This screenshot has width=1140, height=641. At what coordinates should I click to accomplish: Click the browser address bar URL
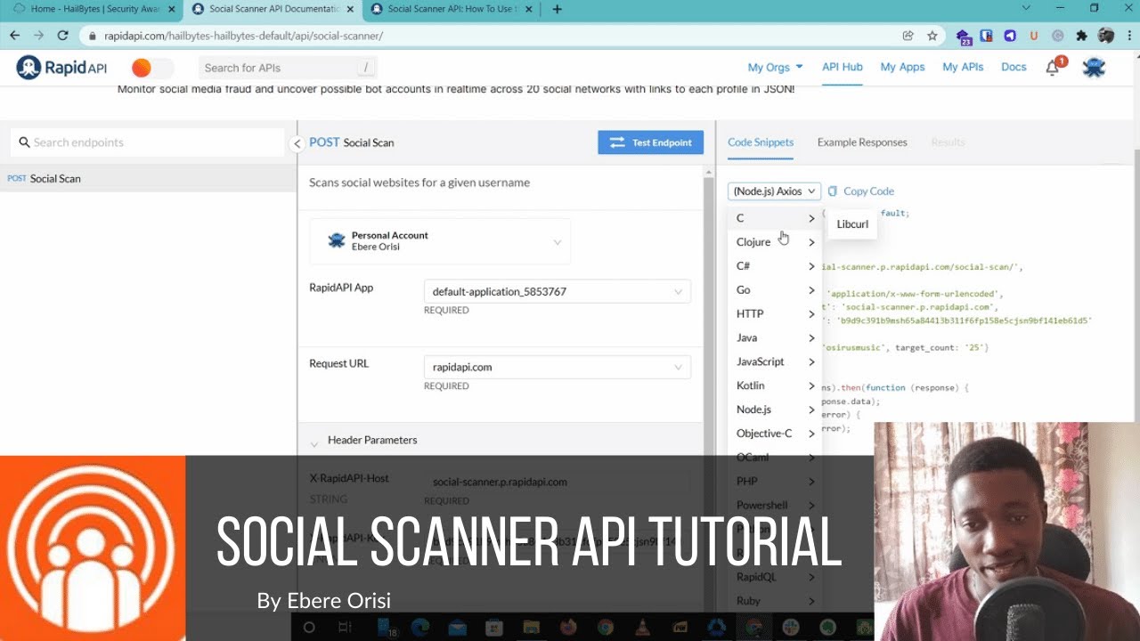244,37
